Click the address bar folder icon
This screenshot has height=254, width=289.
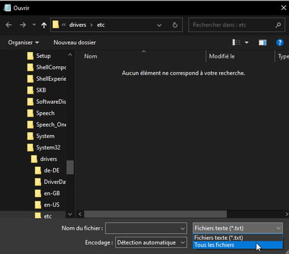click(56, 25)
